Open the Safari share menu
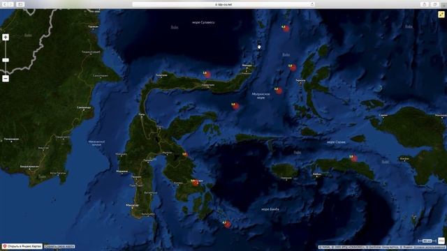Viewport: 447px width, 251px height. [x=425, y=4]
